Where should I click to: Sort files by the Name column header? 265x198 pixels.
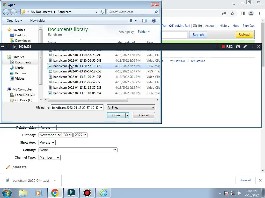[52, 42]
